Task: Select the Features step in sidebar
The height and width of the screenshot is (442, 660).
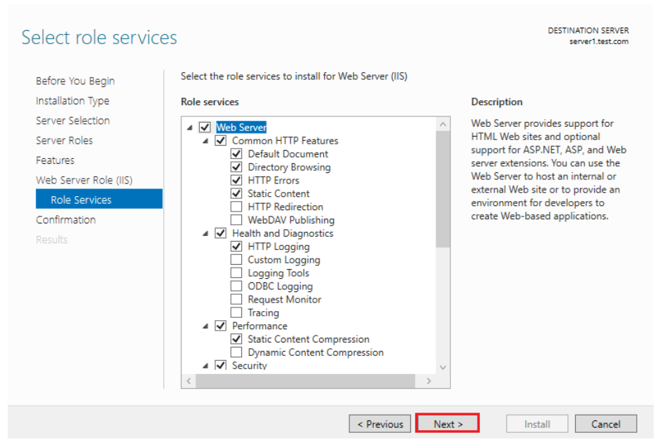Action: pyautogui.click(x=55, y=160)
